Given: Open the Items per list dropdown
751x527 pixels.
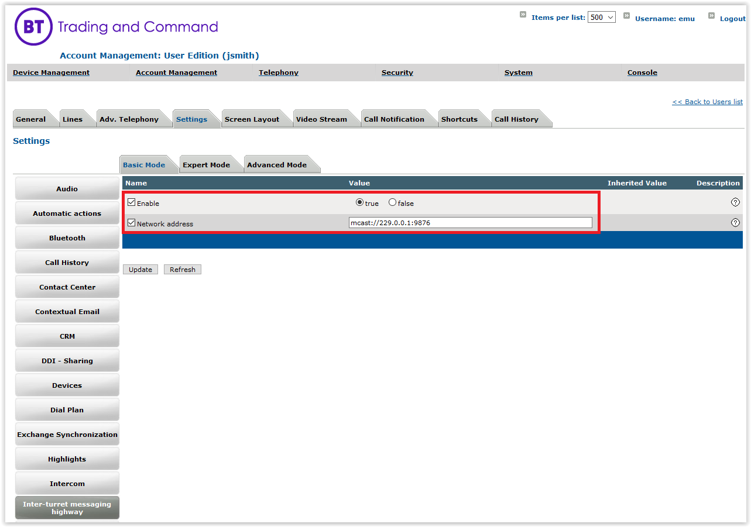Looking at the screenshot, I should (x=602, y=18).
